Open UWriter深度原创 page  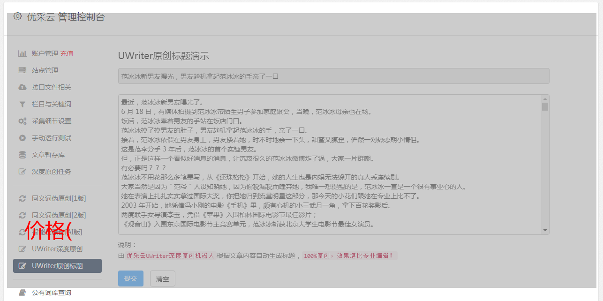click(x=57, y=249)
